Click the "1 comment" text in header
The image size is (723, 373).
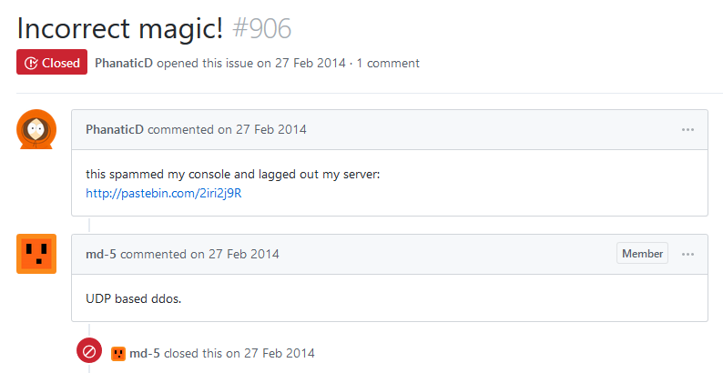coord(388,63)
